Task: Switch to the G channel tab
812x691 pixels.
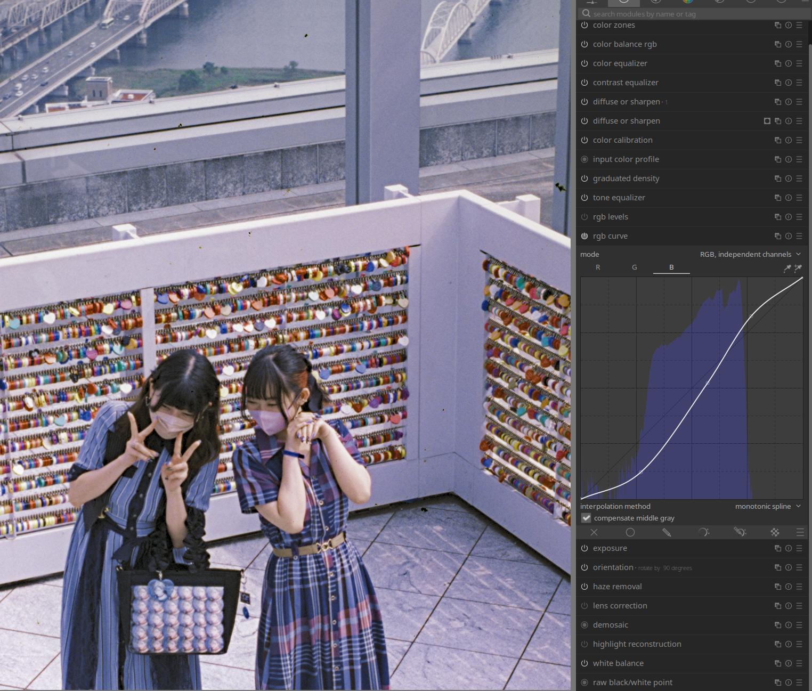Action: coord(635,267)
